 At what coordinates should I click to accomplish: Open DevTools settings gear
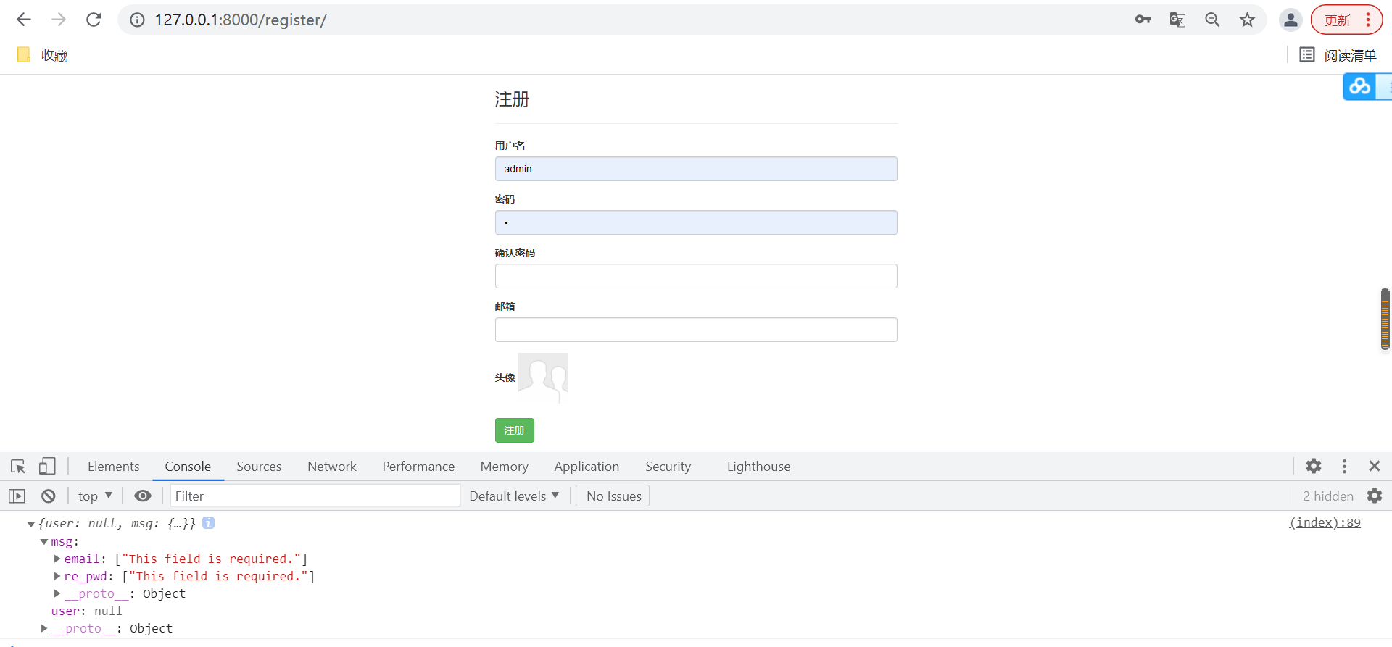click(1314, 467)
